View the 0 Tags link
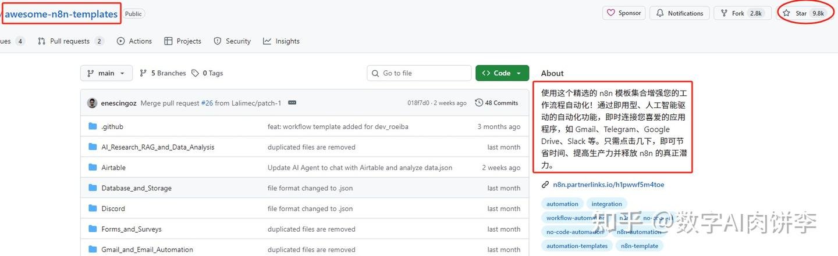The image size is (838, 256). click(207, 73)
